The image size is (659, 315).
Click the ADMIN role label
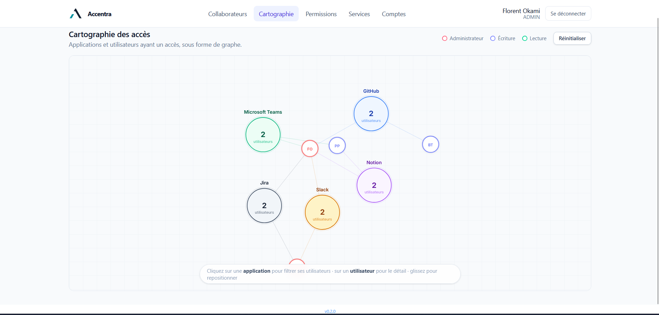[x=531, y=17]
